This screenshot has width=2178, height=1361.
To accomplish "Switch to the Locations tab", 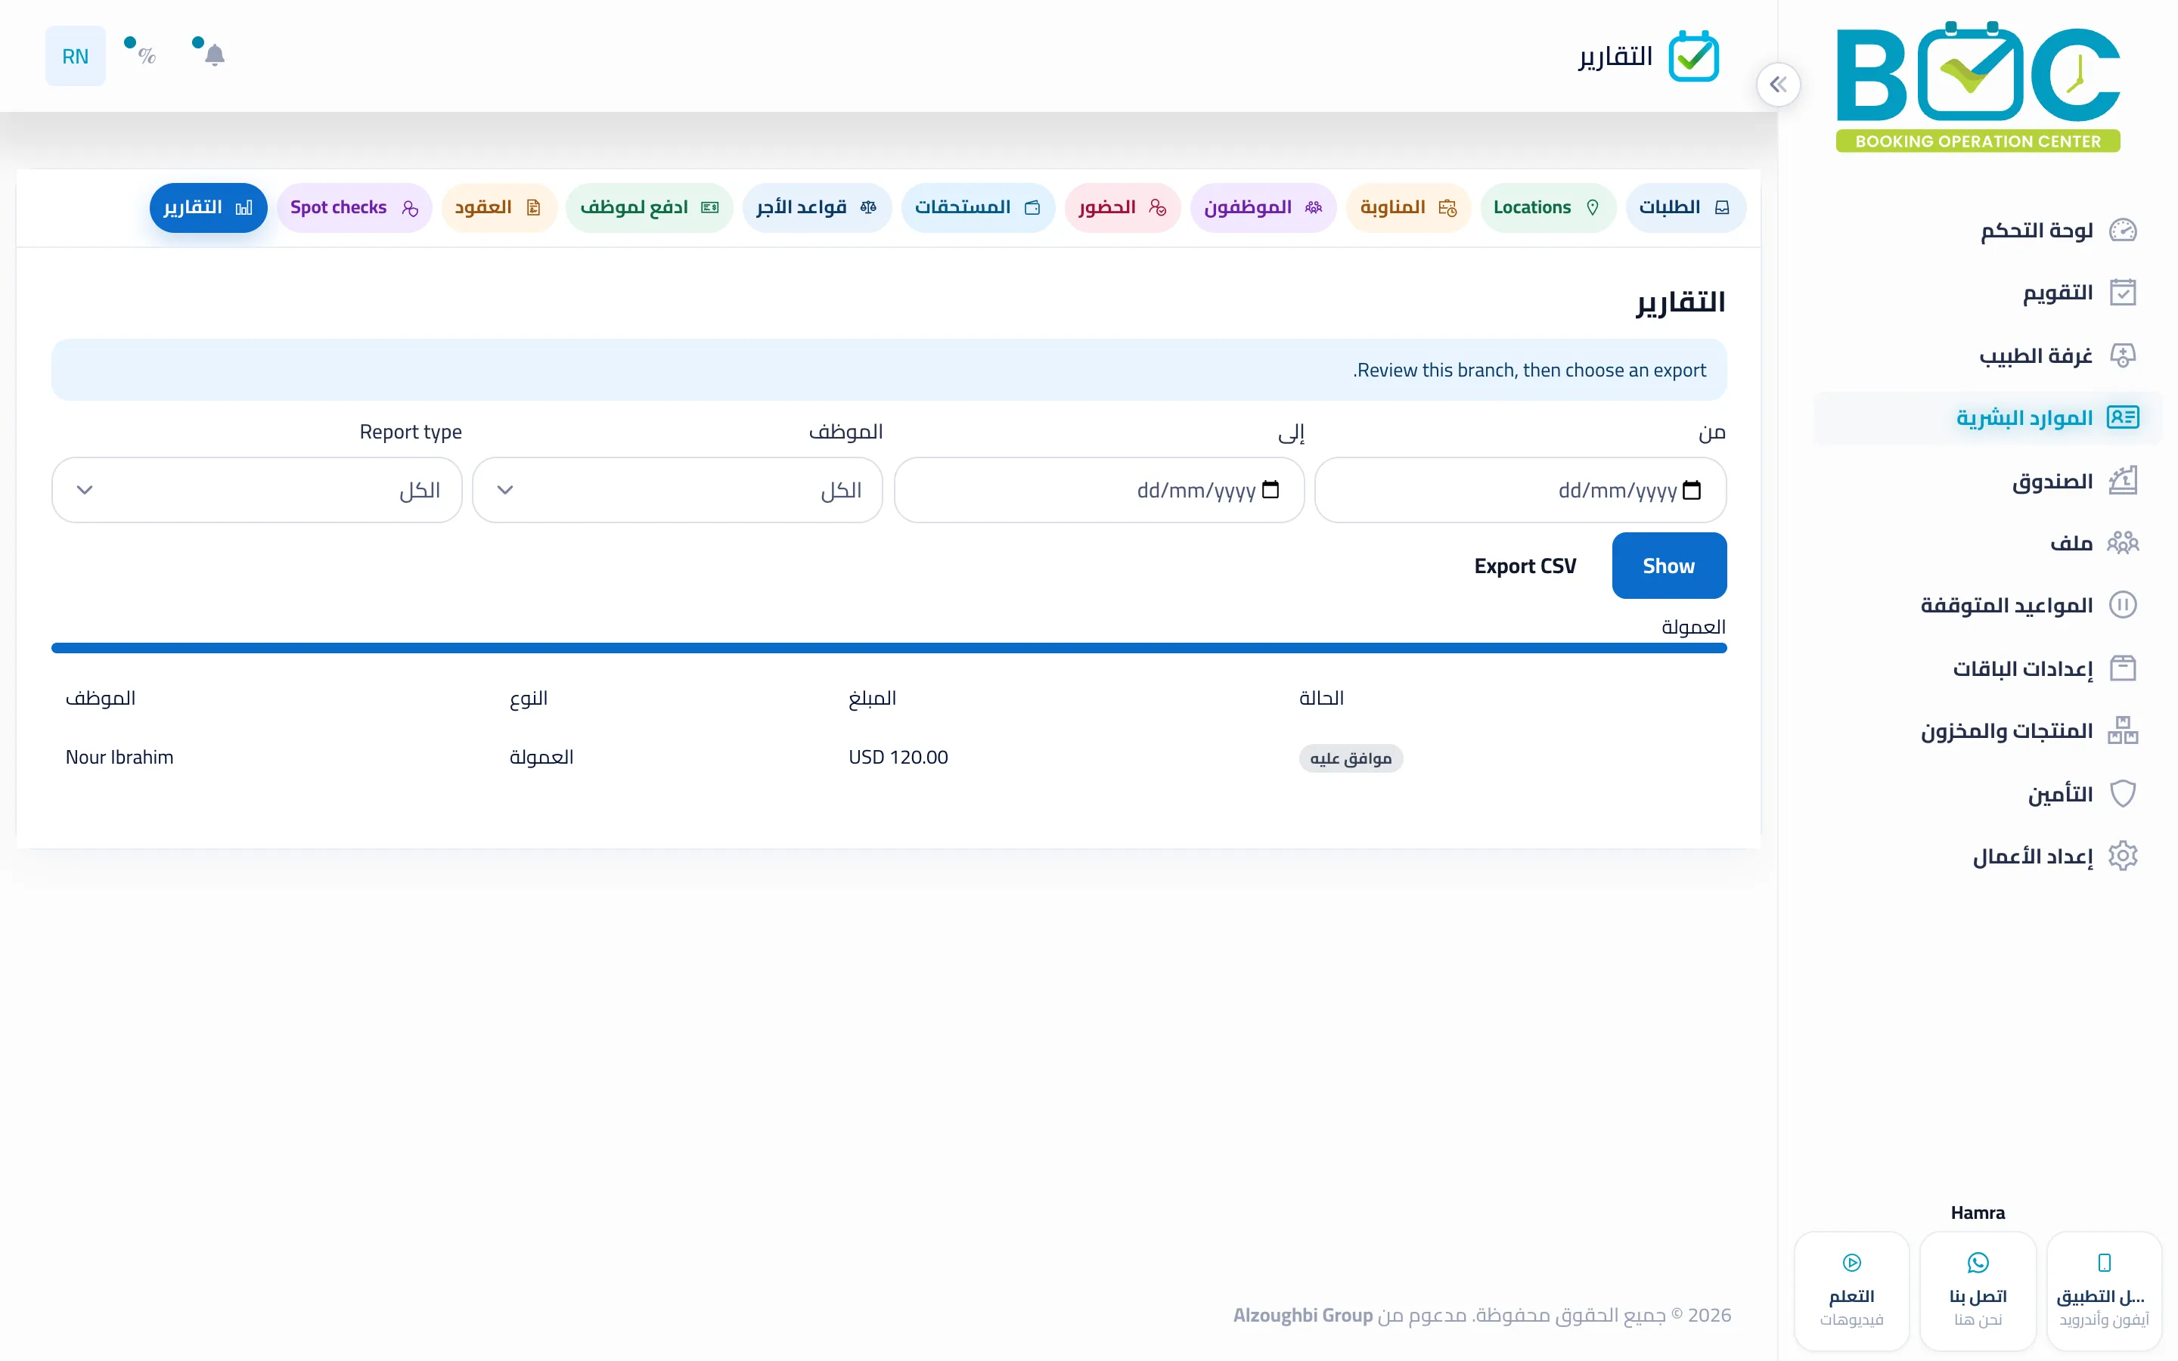I will coord(1547,208).
